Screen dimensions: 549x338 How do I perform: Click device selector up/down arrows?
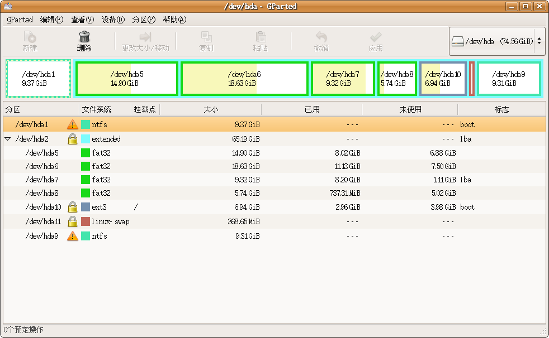pyautogui.click(x=539, y=41)
